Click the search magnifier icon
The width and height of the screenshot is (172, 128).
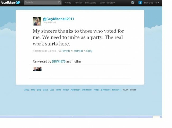coord(59,2)
